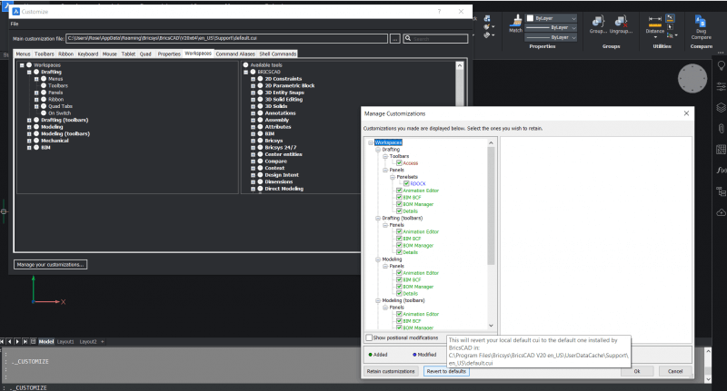Expand the Menus node under Drafting
Screen dimensions: 727x391
tap(36, 79)
